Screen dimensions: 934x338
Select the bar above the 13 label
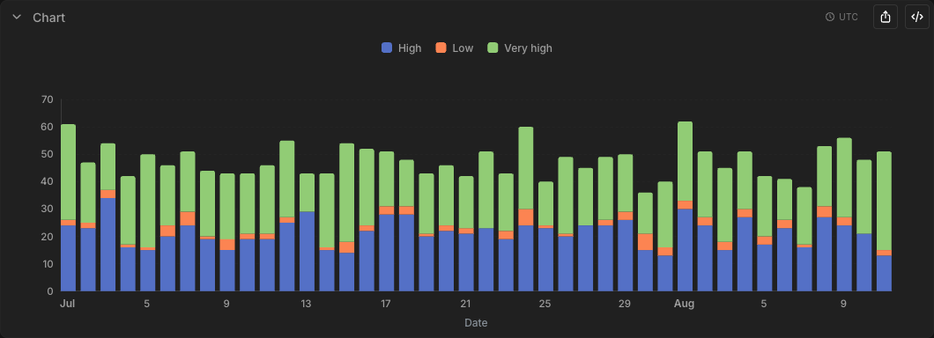307,232
